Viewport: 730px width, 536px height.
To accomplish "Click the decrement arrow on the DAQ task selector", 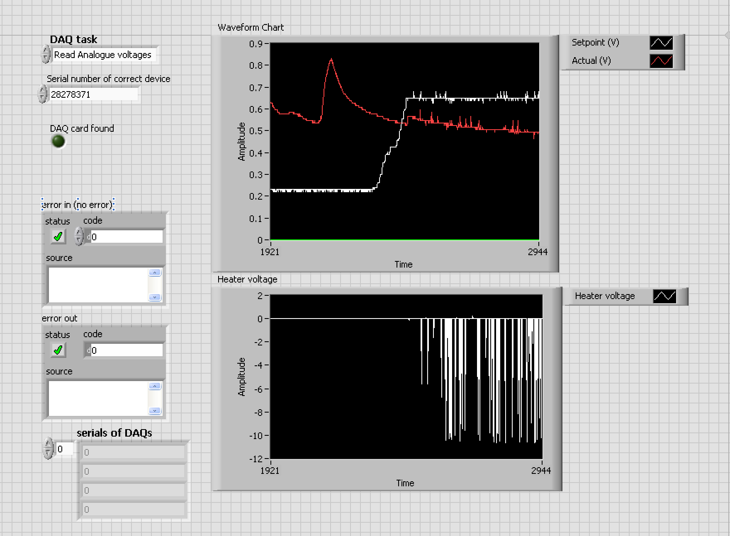I will [45, 58].
